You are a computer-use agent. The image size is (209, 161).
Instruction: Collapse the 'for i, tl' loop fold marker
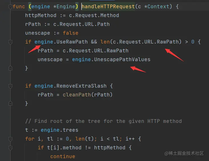click(x=10, y=139)
